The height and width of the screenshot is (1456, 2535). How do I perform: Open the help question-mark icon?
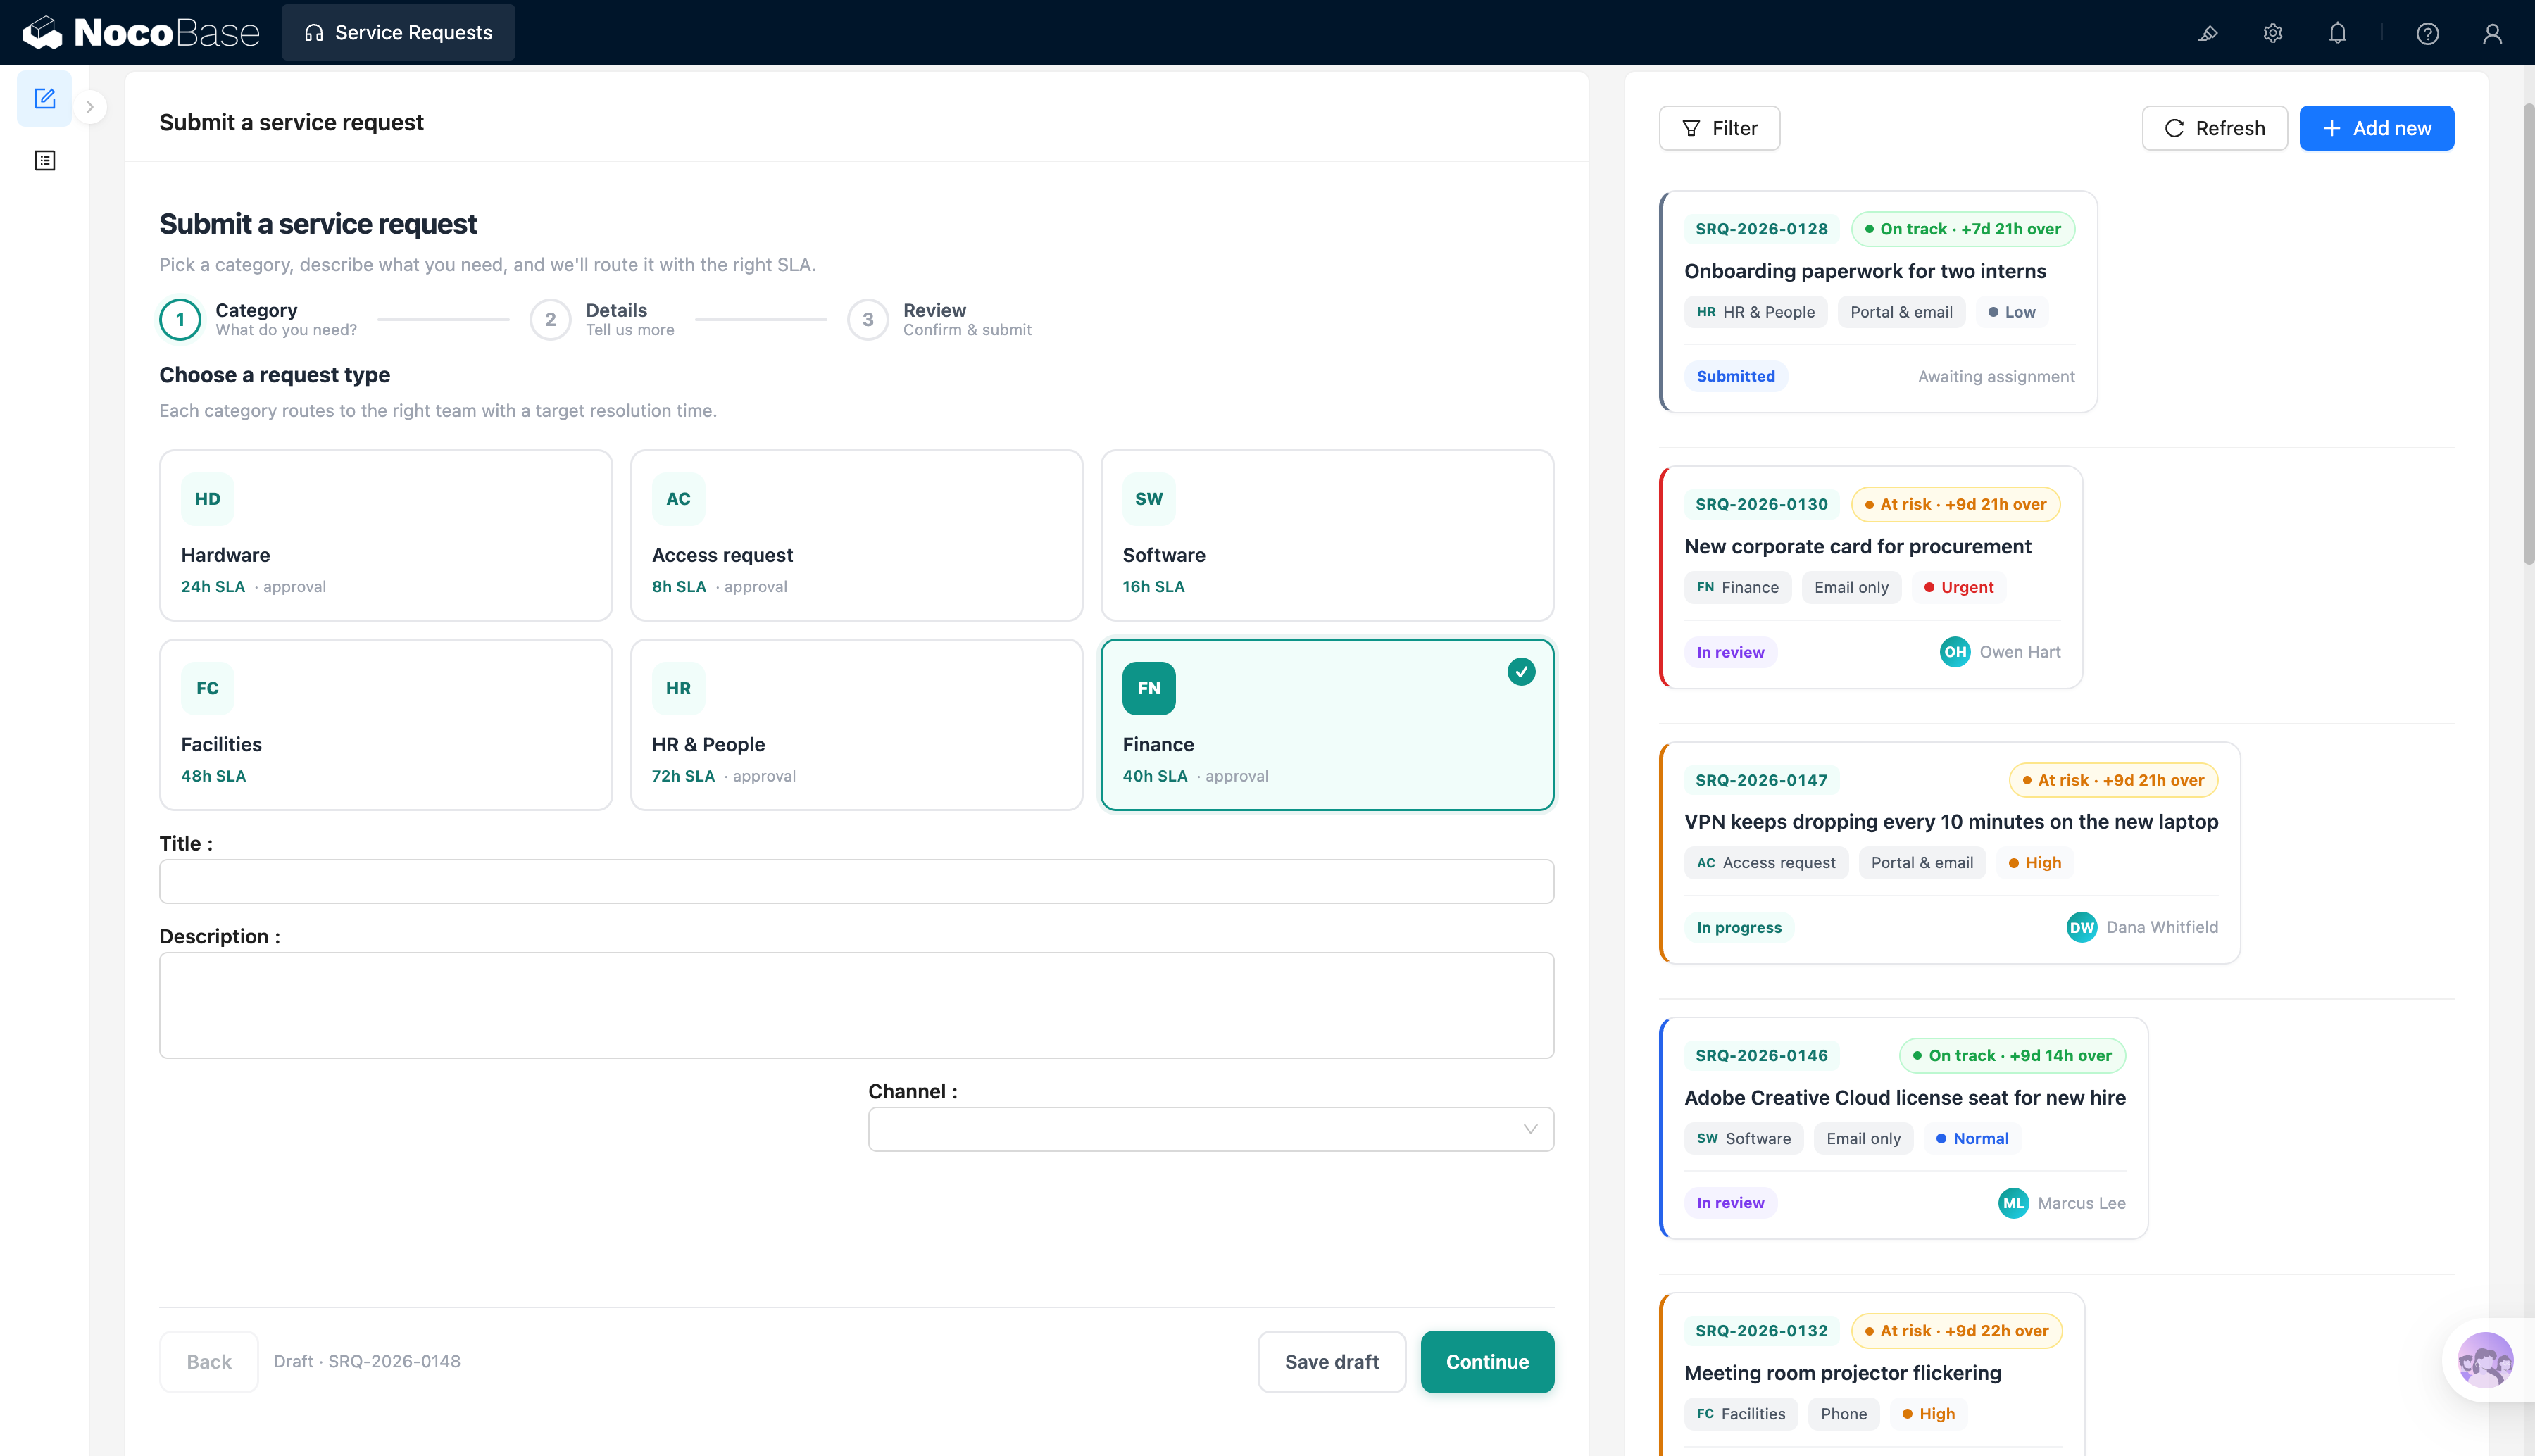point(2428,34)
